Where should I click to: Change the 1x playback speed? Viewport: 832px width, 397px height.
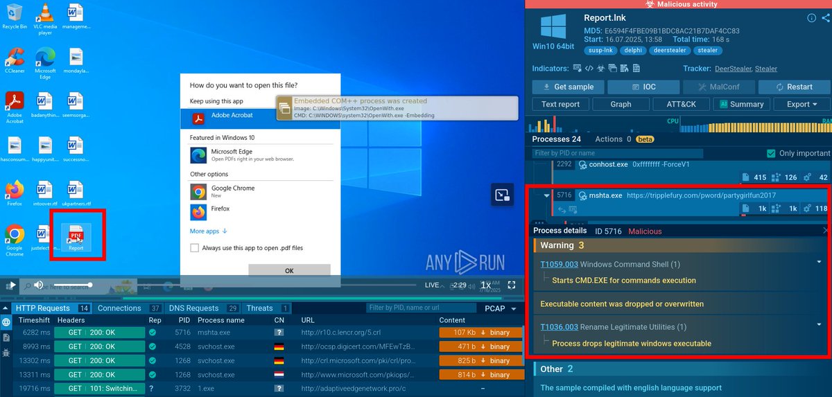pos(486,285)
